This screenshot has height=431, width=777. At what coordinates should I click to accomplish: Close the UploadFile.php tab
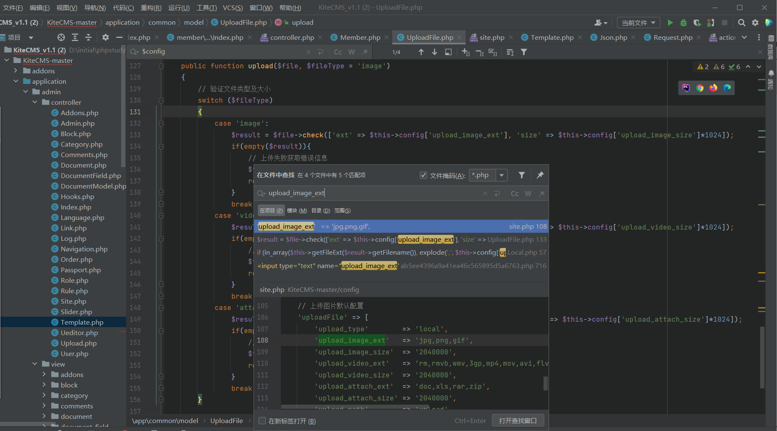(459, 37)
